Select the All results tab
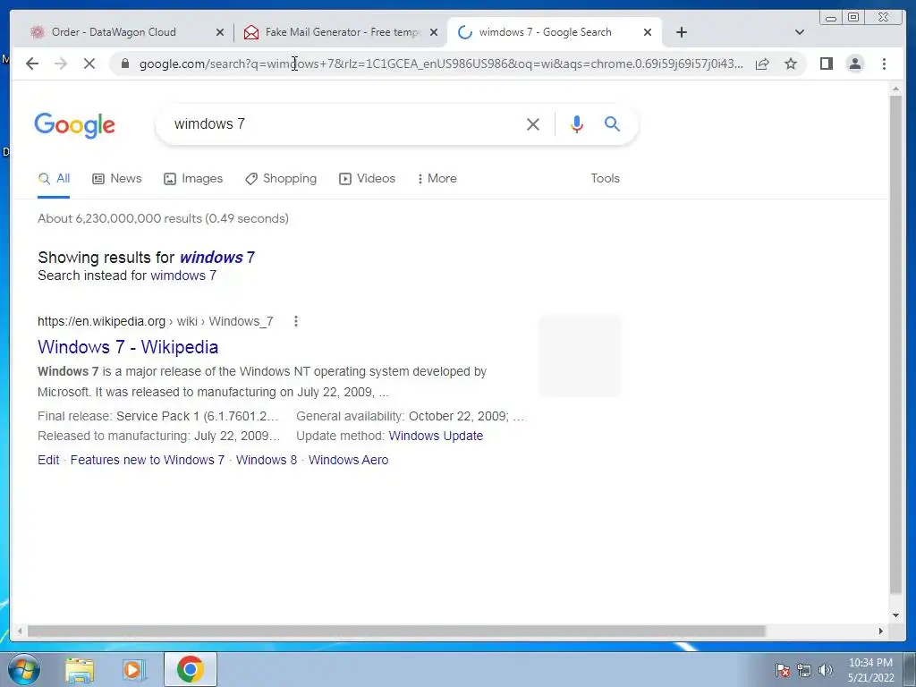Screen dimensions: 916x687 tap(54, 179)
